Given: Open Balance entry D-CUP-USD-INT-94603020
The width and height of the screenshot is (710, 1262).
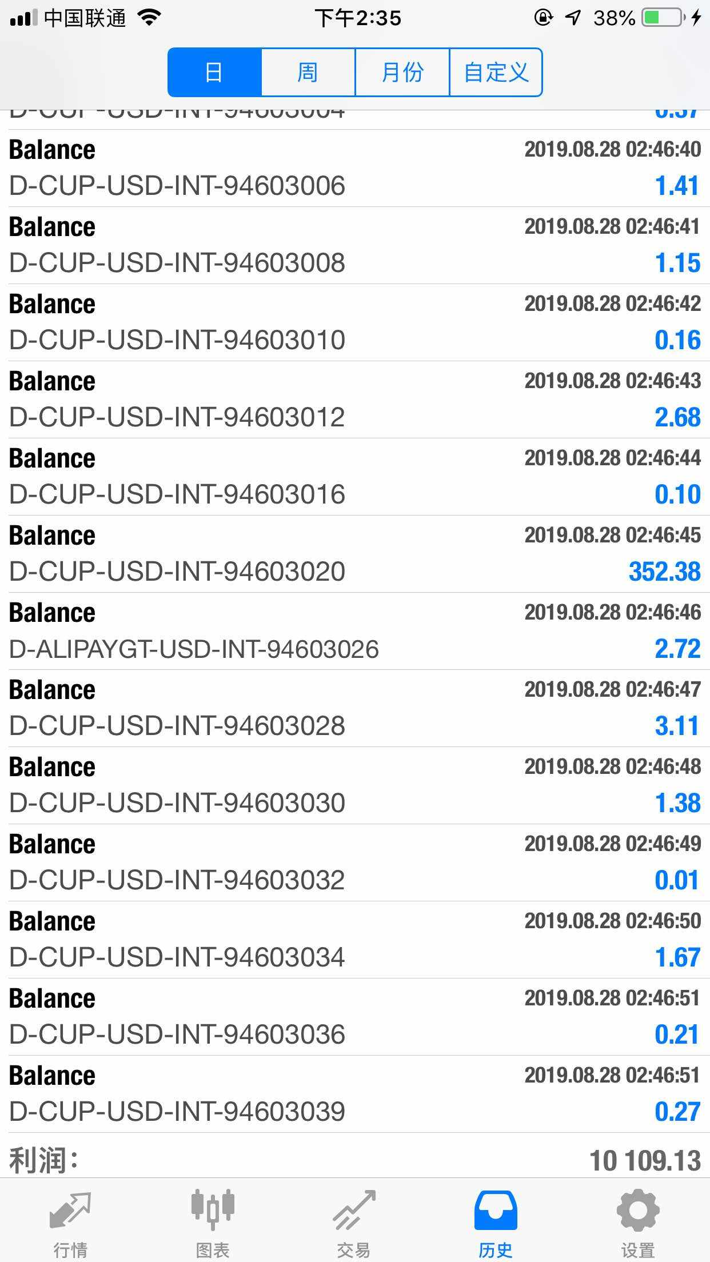Looking at the screenshot, I should (x=354, y=554).
